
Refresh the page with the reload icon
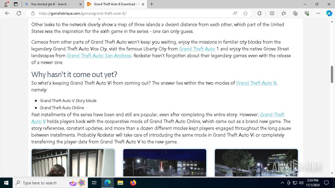[19, 13]
